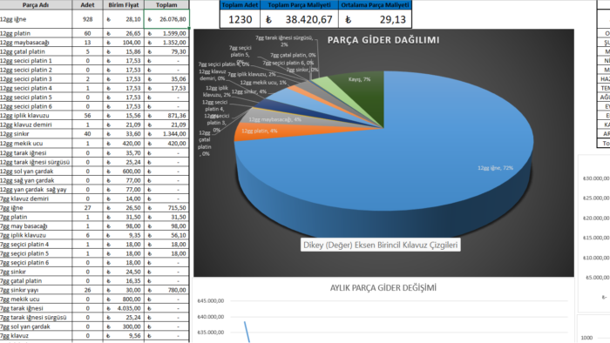Image resolution: width=610 pixels, height=343 pixels.
Task: Select the 928 quantity cell
Action: (87, 19)
